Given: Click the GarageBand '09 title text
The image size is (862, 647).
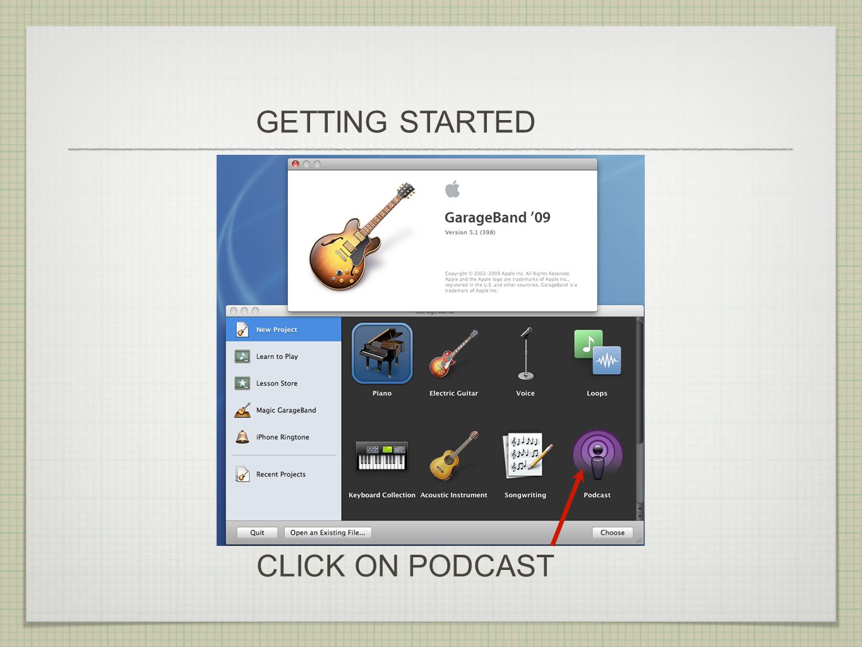Looking at the screenshot, I should coord(498,217).
